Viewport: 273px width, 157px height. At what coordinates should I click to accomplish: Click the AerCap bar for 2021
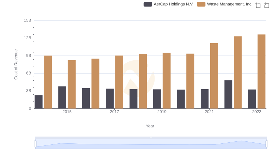coord(204,99)
